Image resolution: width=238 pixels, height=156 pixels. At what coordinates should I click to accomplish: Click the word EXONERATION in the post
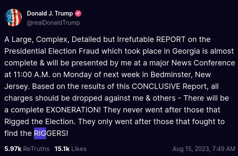[x=73, y=110]
